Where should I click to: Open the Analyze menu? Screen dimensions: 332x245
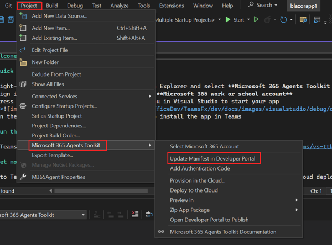tap(120, 6)
